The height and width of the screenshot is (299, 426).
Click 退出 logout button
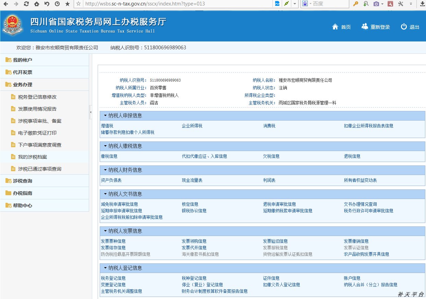pos(410,27)
